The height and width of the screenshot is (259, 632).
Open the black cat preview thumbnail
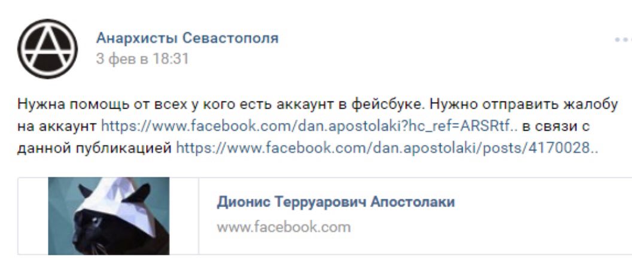(x=109, y=216)
